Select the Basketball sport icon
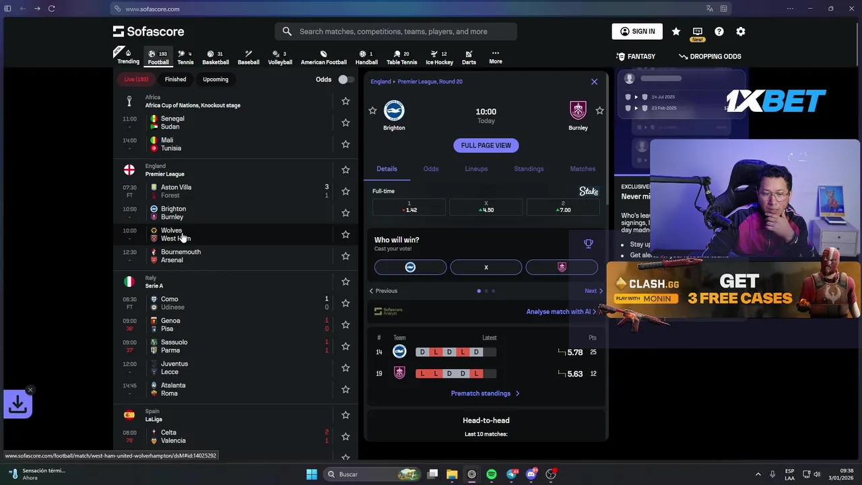Viewport: 862px width, 485px height. tap(215, 57)
